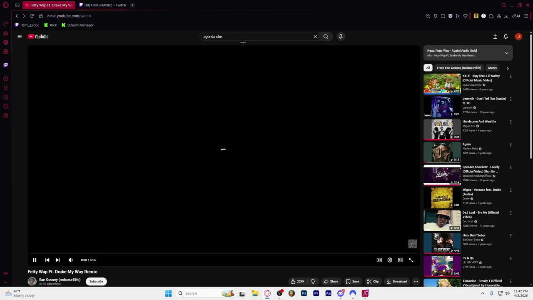Open YouTube notifications bell
Screen dimensions: 533x300
[506, 37]
